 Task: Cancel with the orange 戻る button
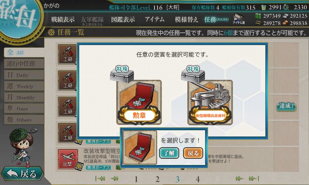pos(193,153)
